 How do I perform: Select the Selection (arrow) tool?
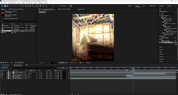(5, 6)
